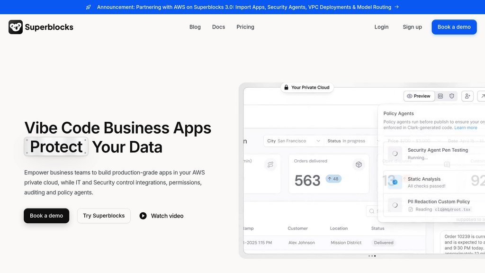Viewport: 485px width, 273px height.
Task: Go to the Login page
Action: (381, 27)
